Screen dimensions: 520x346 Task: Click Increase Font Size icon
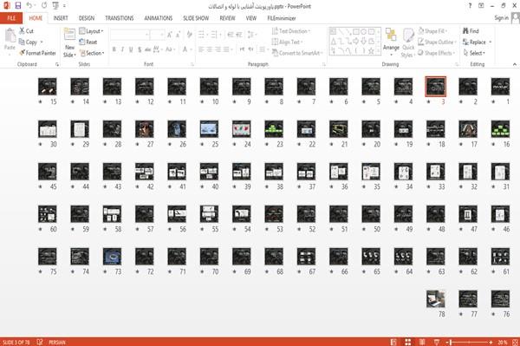(170, 34)
